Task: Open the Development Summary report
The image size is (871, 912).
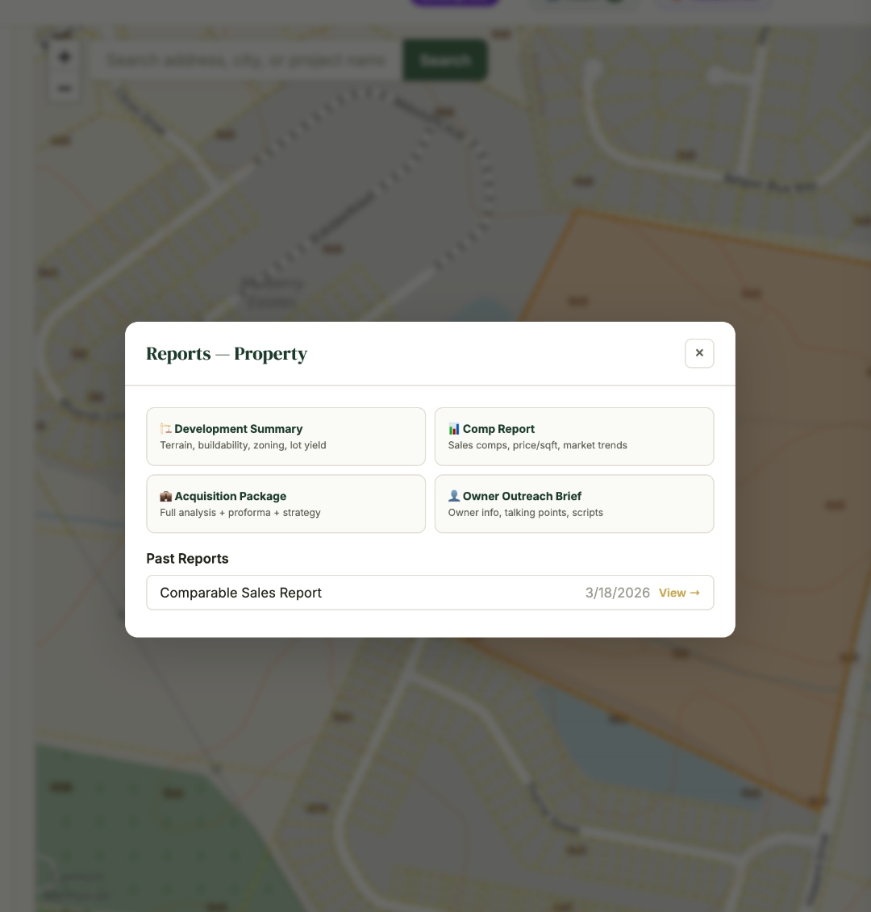Action: coord(285,436)
